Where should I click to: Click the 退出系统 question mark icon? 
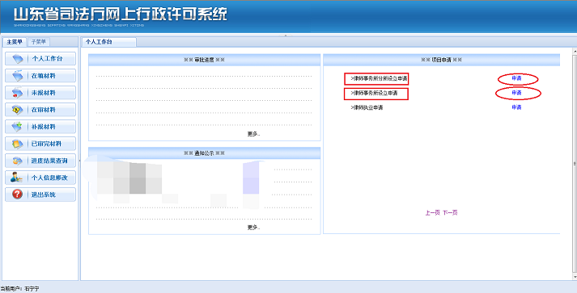[x=17, y=195]
